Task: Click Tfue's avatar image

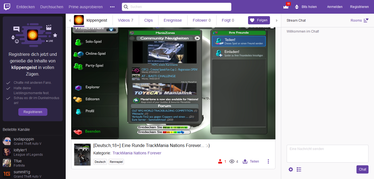Action: point(7,163)
